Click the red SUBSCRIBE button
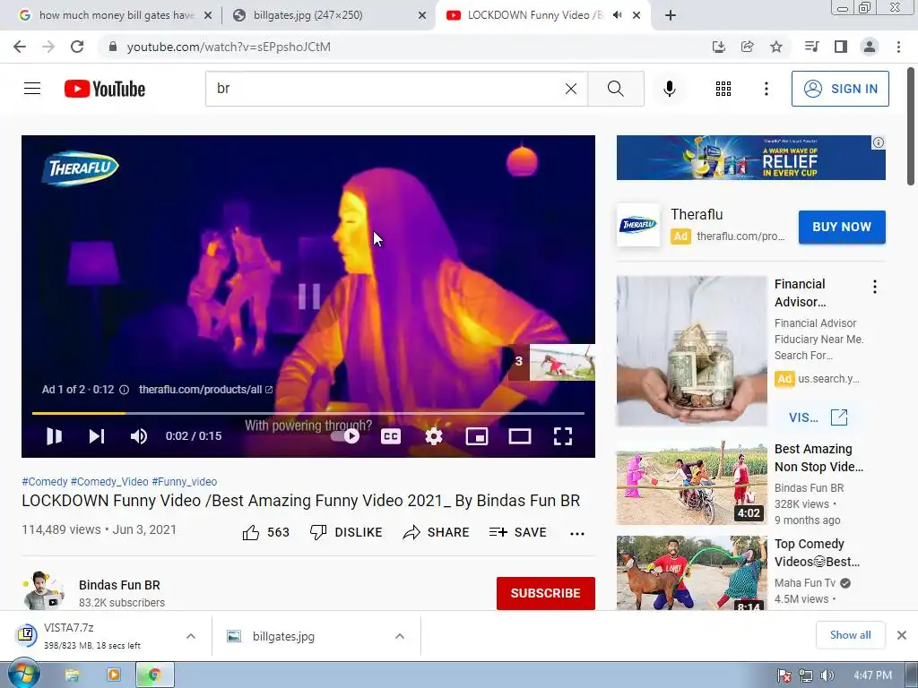918x688 pixels. [546, 593]
